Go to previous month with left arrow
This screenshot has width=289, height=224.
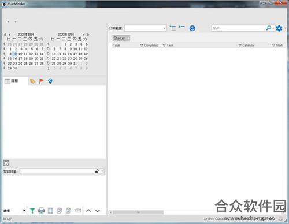(x=9, y=35)
